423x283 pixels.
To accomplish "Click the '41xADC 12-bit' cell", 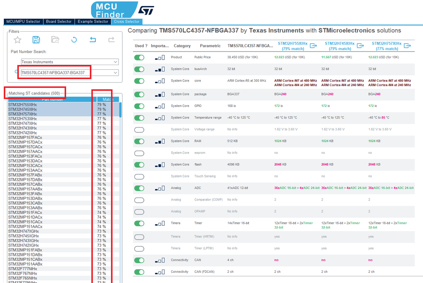I will (238, 188).
